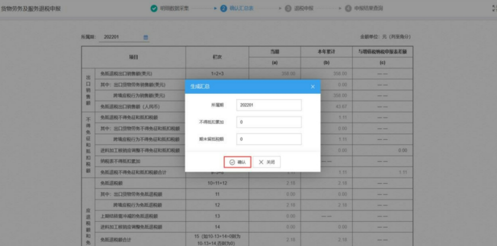The height and width of the screenshot is (246, 497).
Task: Click the page title 货物劳务及服务退税申报
Action: 31,9
